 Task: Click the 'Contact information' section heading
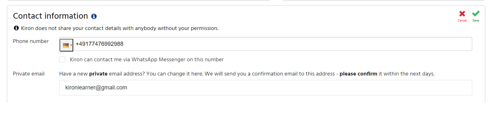click(50, 16)
